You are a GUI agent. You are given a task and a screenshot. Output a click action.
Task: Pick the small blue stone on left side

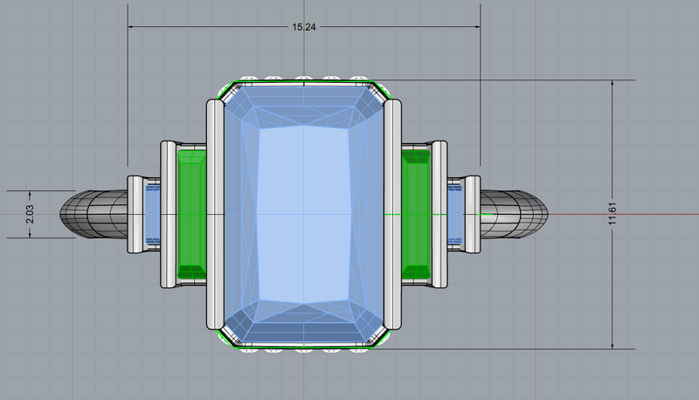153,213
